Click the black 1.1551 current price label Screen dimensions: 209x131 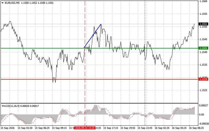coord(203,24)
